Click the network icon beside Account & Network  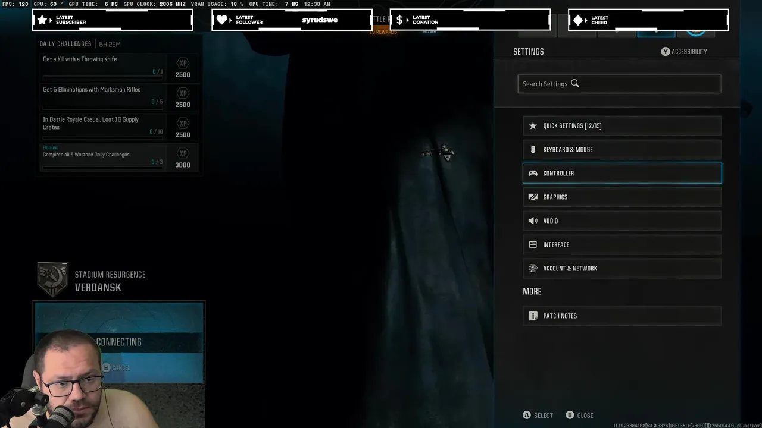[533, 268]
